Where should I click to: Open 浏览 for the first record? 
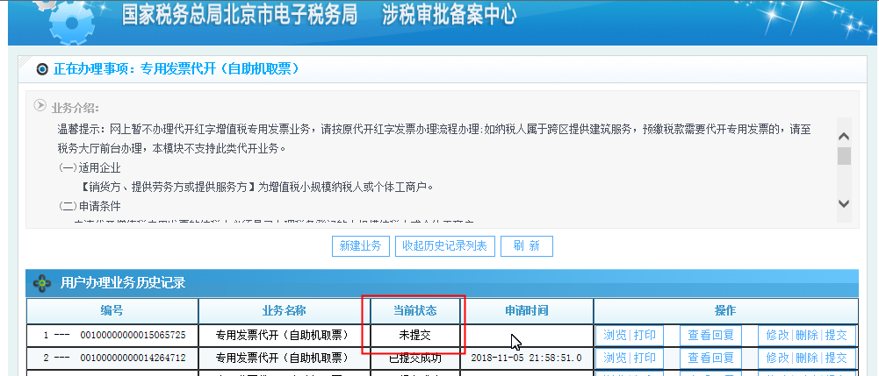pyautogui.click(x=615, y=335)
